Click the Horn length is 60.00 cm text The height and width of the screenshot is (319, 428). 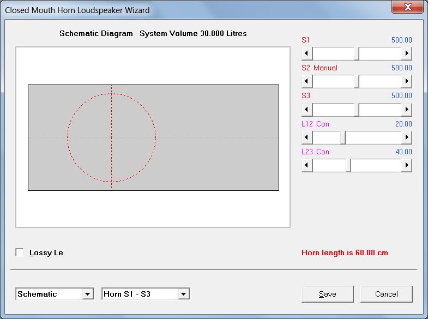[345, 252]
